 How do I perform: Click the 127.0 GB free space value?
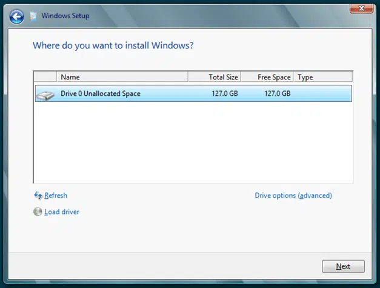(277, 93)
